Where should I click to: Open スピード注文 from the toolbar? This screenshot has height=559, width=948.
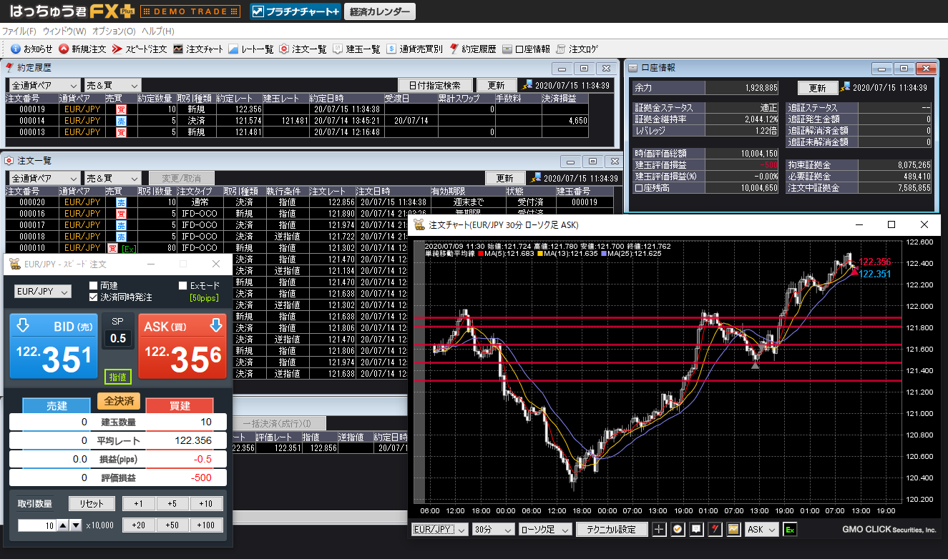pos(140,49)
